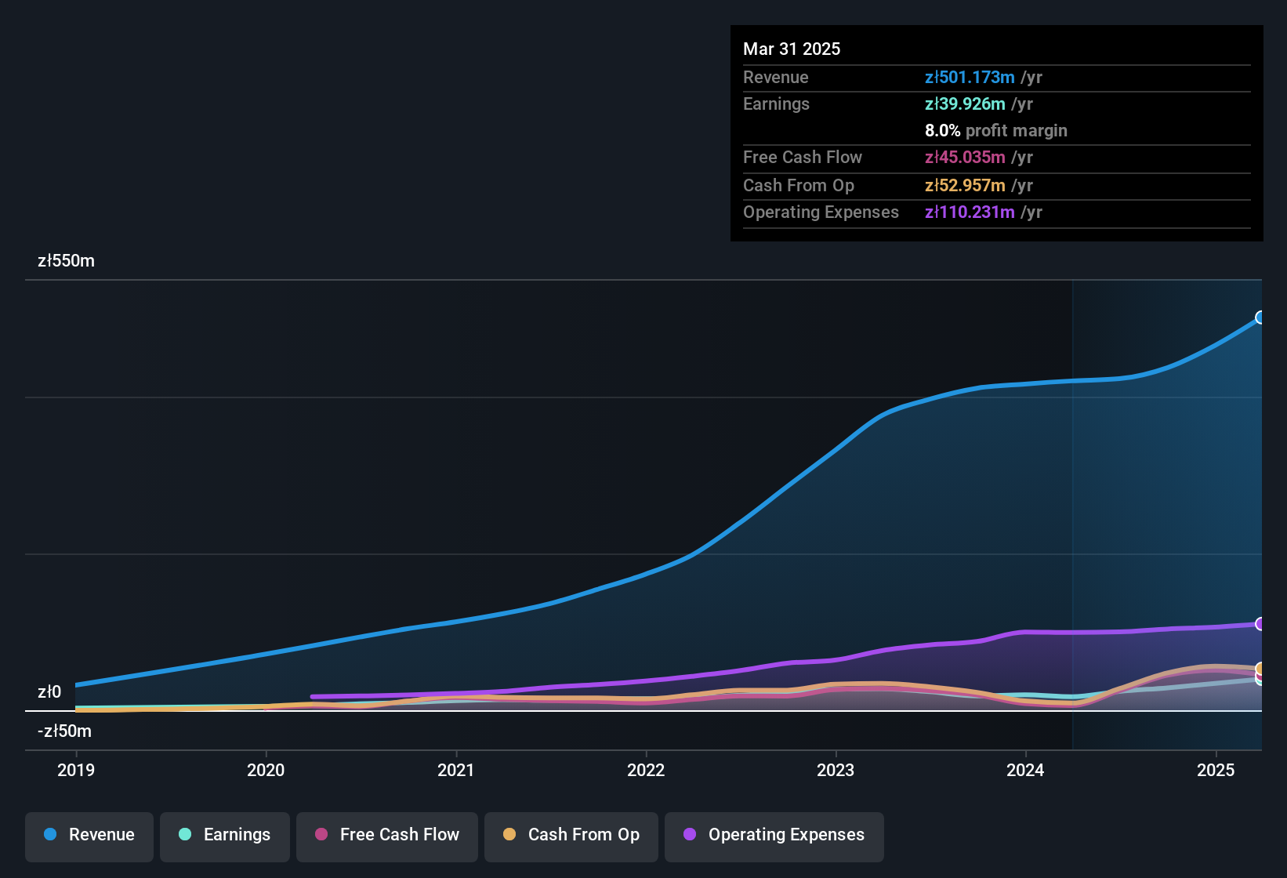Click the Operating Expenses purple end-point marker
The image size is (1287, 878).
pos(1260,624)
